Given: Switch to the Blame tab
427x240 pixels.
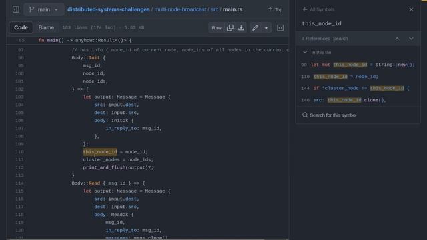Looking at the screenshot, I should point(46,27).
